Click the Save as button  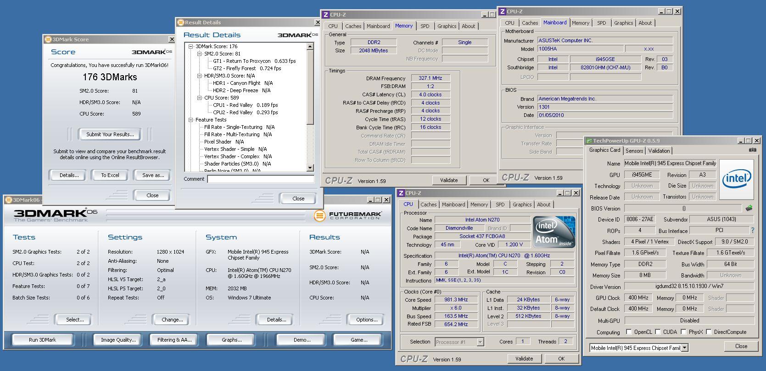pyautogui.click(x=153, y=175)
